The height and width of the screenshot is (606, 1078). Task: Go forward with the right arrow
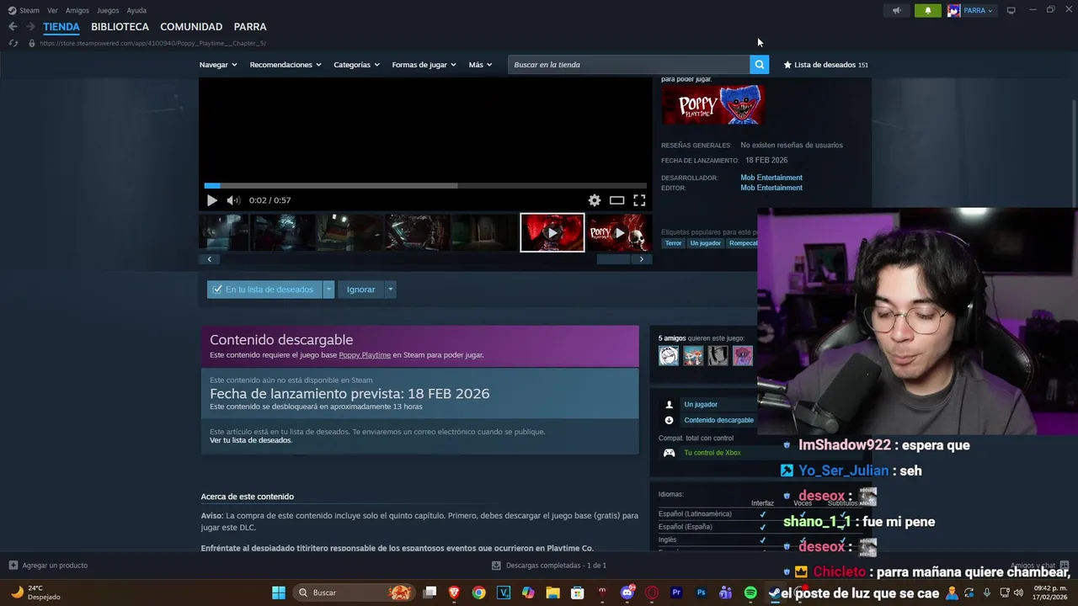[x=30, y=27]
